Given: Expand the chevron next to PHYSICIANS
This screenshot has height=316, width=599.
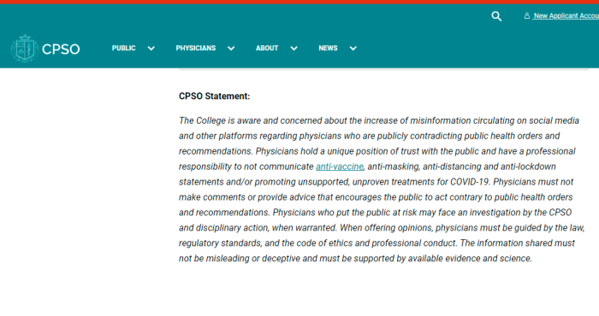Looking at the screenshot, I should tap(231, 49).
